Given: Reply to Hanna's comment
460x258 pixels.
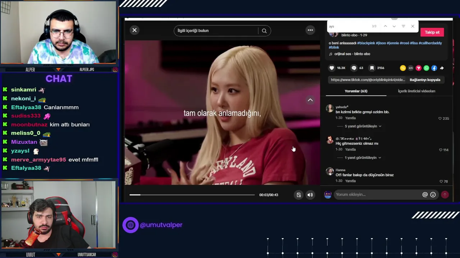Looking at the screenshot, I should click(350, 181).
